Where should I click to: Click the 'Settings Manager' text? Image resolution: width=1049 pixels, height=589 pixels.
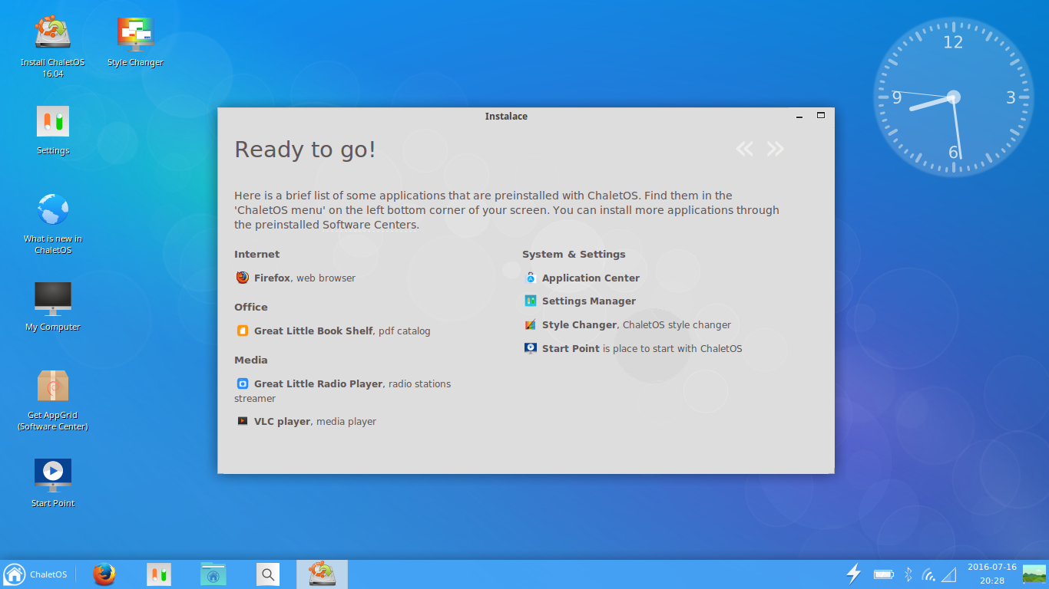tap(589, 301)
